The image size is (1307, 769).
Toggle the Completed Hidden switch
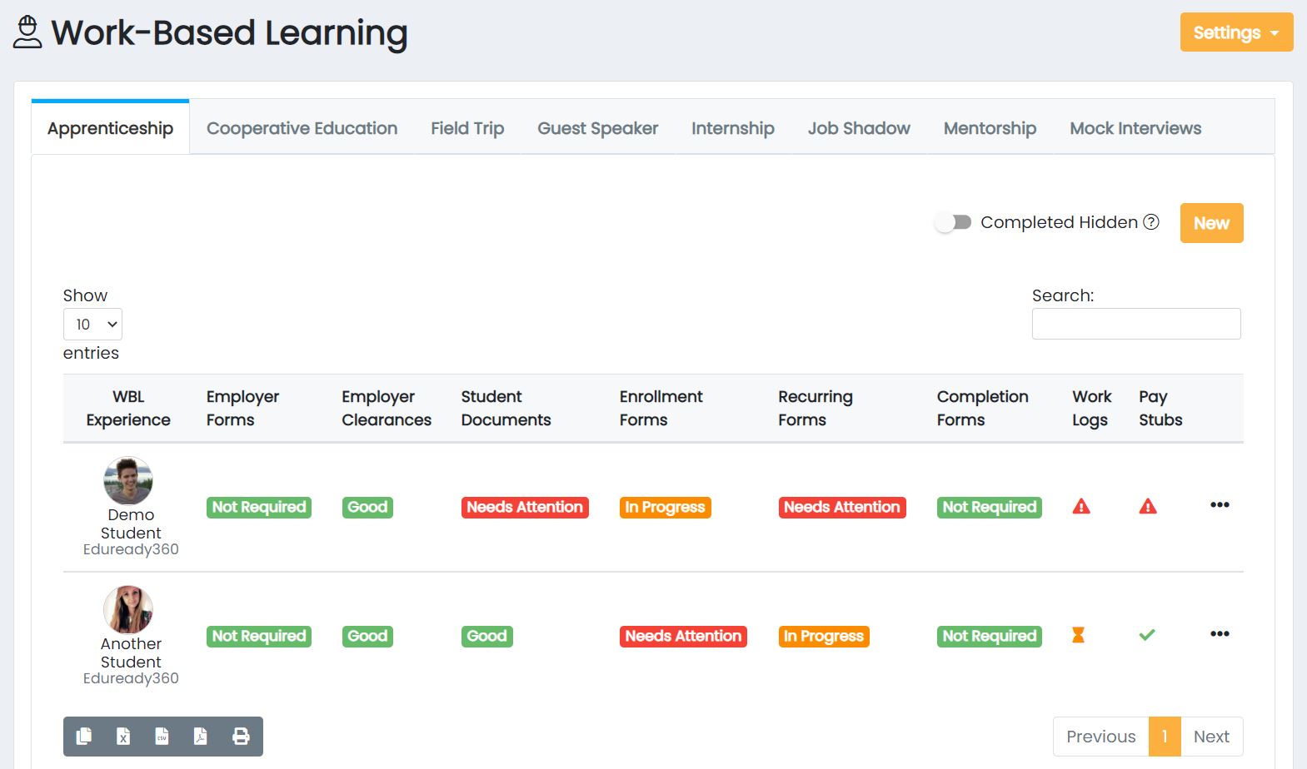click(953, 222)
